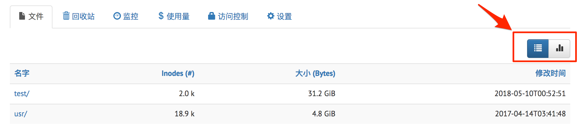Viewport: 579px width, 136px height.
Task: Sort by 大小 (Bytes) column header
Action: [315, 73]
